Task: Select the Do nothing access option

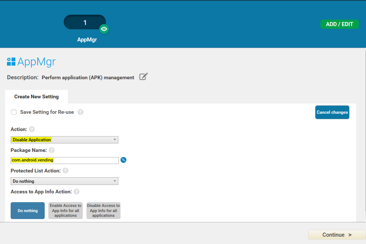Action: pos(28,211)
